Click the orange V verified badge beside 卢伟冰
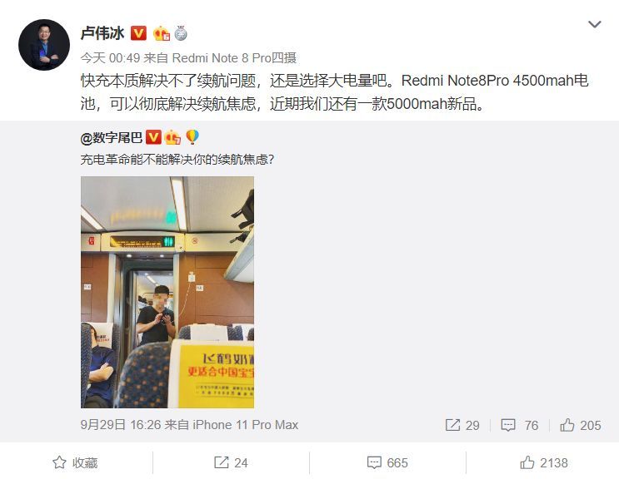 pos(138,33)
